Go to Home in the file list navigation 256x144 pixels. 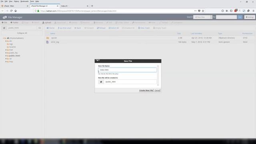coord(50,28)
